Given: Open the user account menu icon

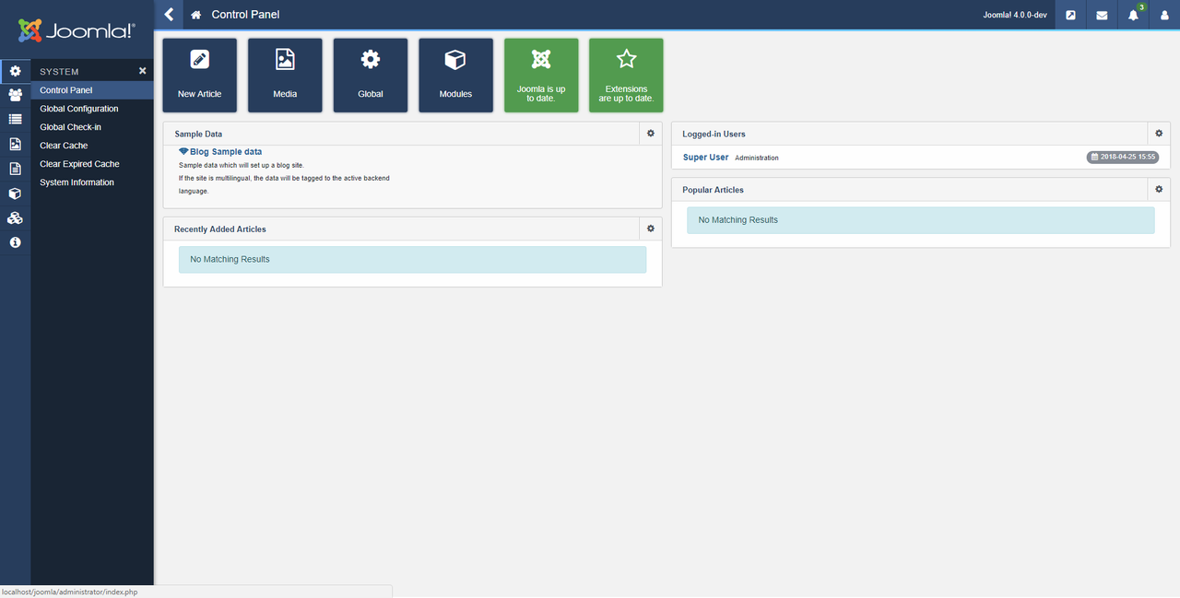Looking at the screenshot, I should point(1164,15).
